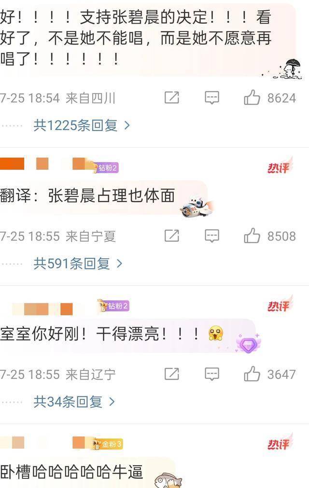Share the comment posted from 四川

coord(172,97)
